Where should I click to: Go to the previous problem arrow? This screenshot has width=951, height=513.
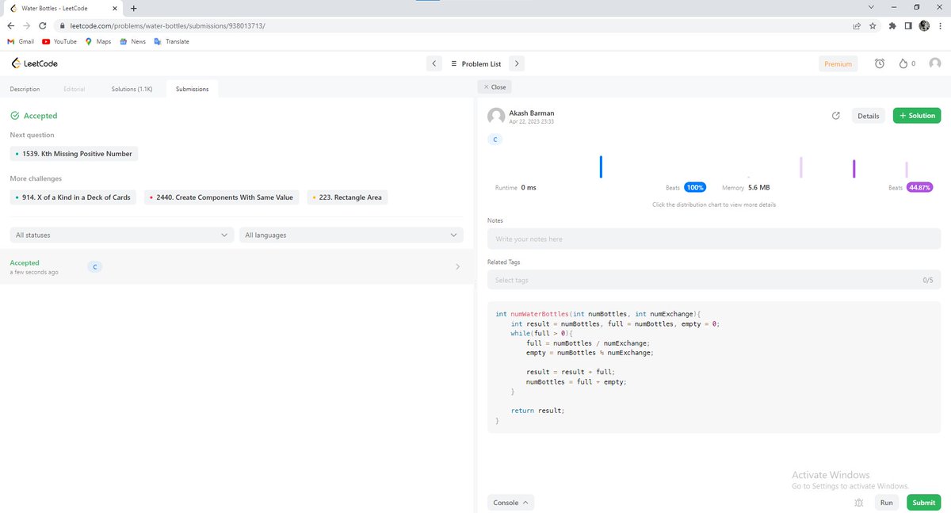(x=433, y=63)
